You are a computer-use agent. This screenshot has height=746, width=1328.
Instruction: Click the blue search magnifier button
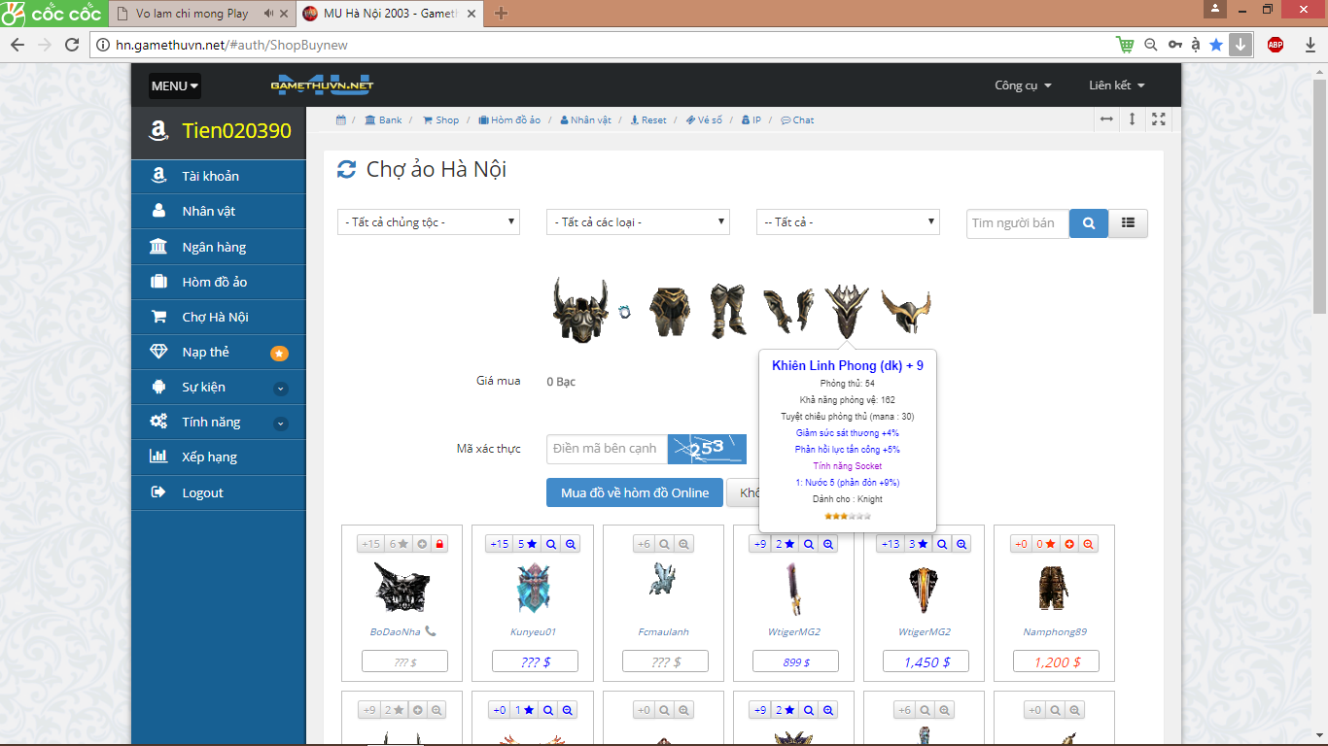(x=1089, y=223)
